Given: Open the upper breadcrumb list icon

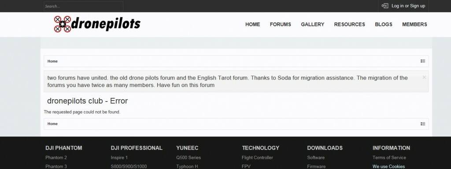Looking at the screenshot, I should coord(423,61).
